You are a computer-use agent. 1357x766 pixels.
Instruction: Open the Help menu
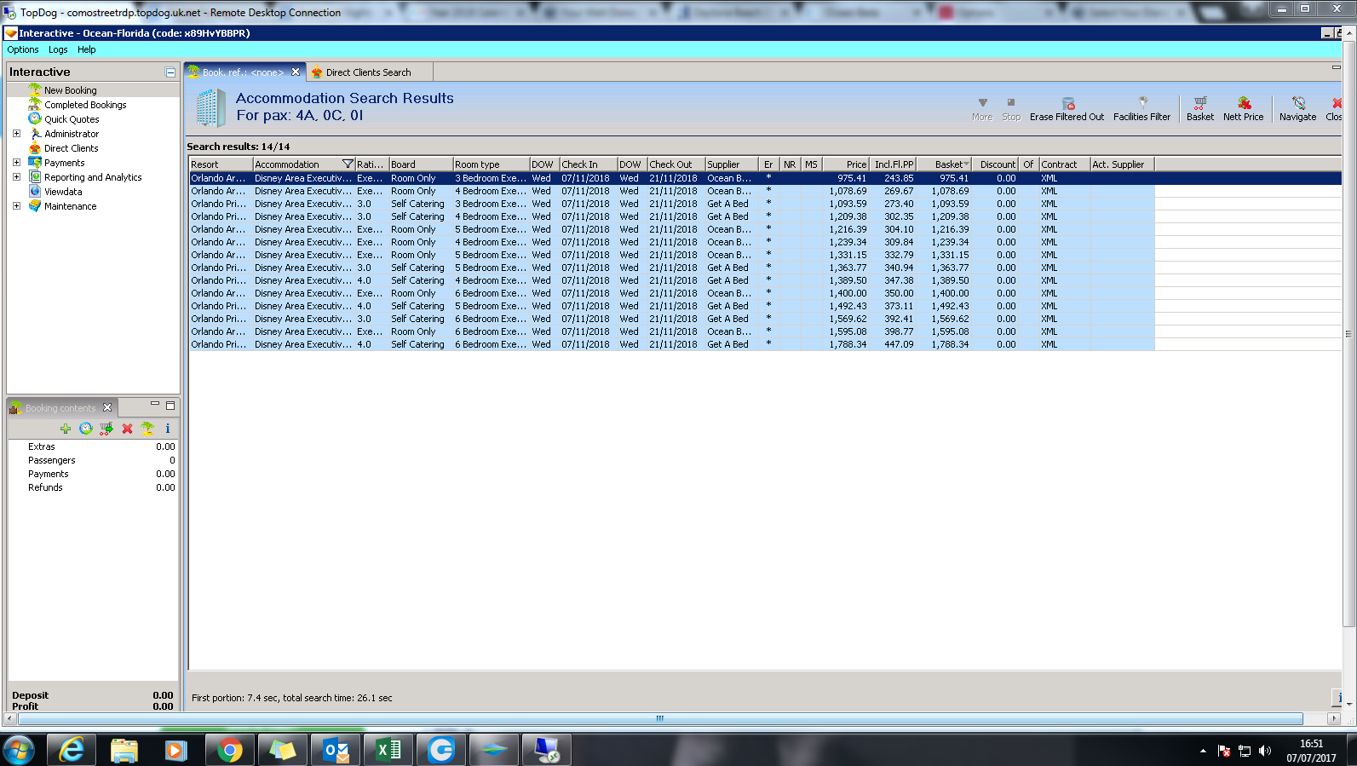[87, 49]
